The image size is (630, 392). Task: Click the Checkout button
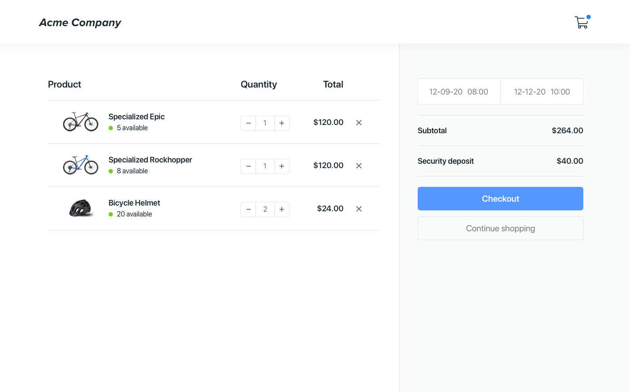click(x=500, y=199)
